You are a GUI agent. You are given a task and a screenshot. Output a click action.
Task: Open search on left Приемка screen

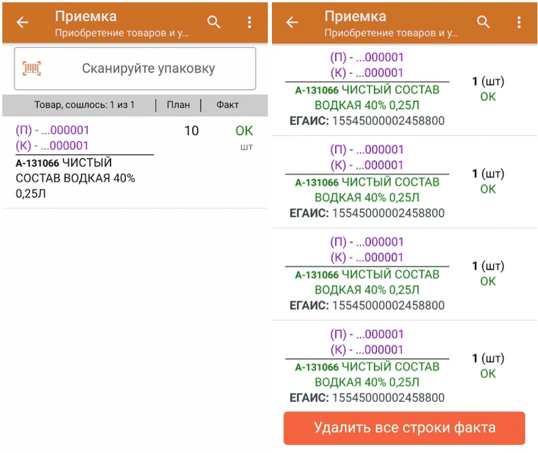214,22
